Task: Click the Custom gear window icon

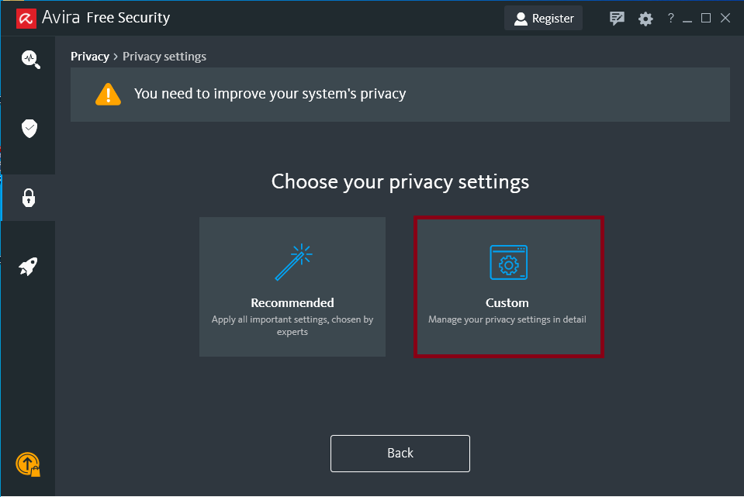Action: pos(508,262)
